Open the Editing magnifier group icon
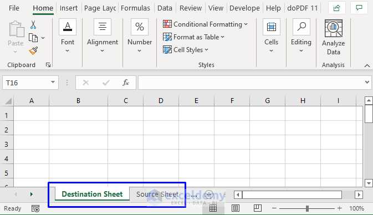This screenshot has height=215, width=373. [302, 27]
